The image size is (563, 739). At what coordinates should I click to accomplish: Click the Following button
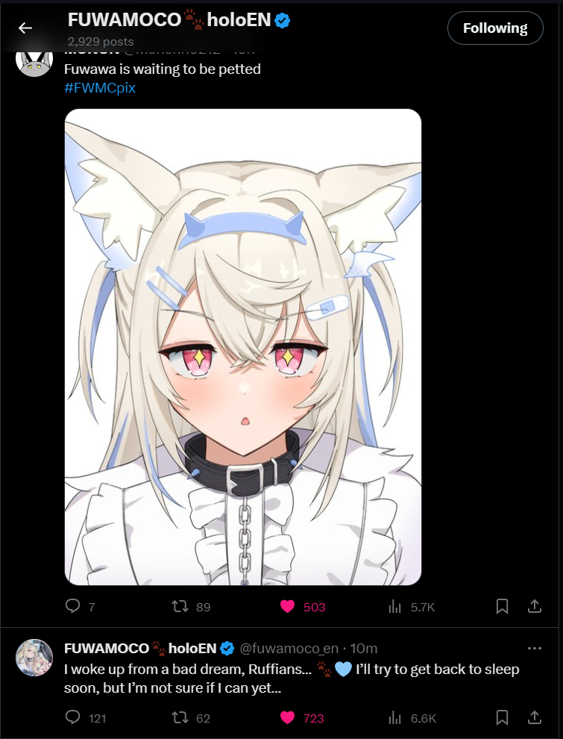coord(495,28)
